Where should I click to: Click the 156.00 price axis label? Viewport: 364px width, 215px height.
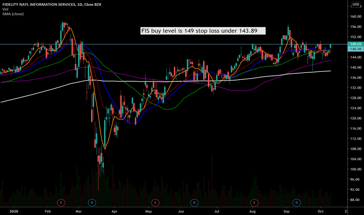[356, 27]
